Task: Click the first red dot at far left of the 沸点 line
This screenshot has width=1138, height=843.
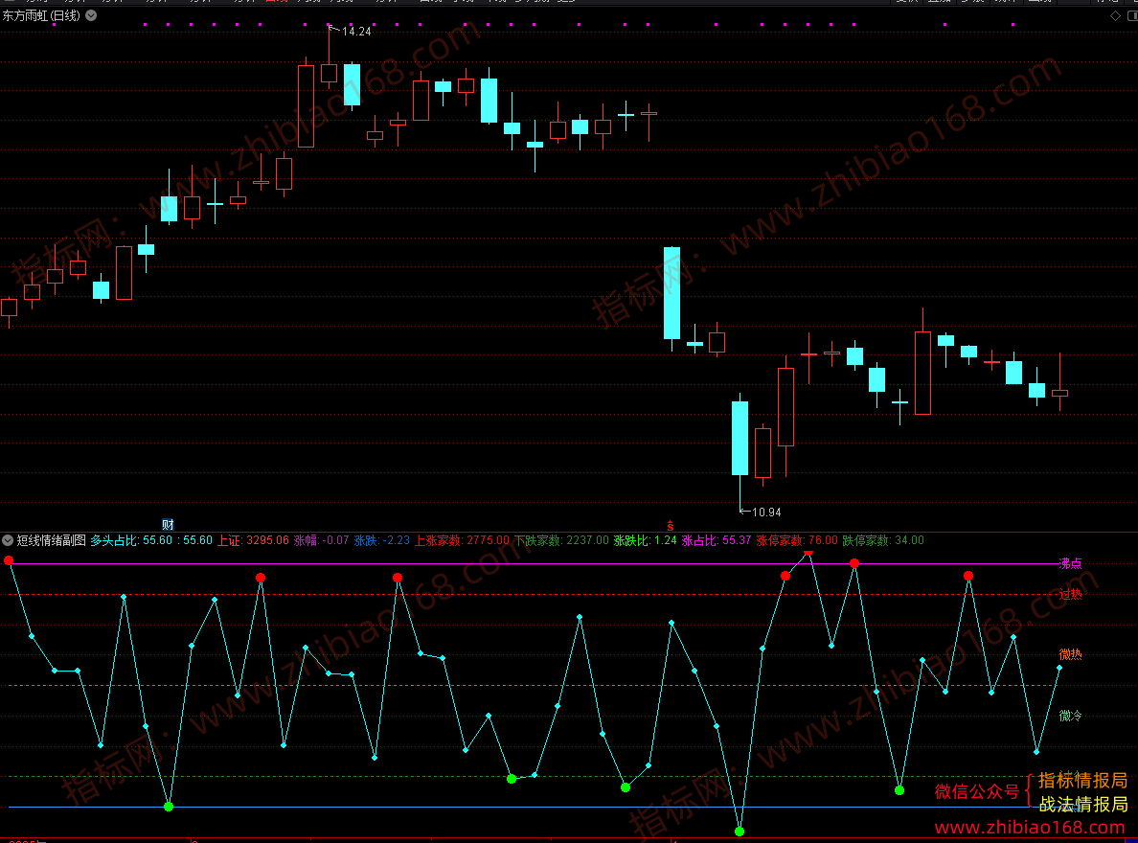Action: point(9,560)
